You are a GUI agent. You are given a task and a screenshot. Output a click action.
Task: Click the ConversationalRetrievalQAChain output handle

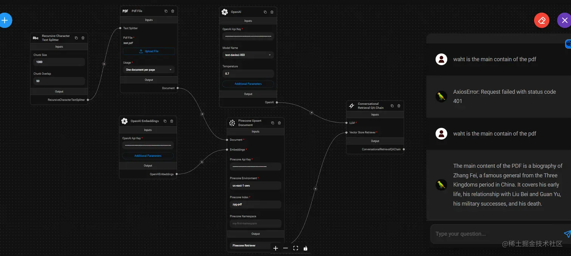point(404,149)
